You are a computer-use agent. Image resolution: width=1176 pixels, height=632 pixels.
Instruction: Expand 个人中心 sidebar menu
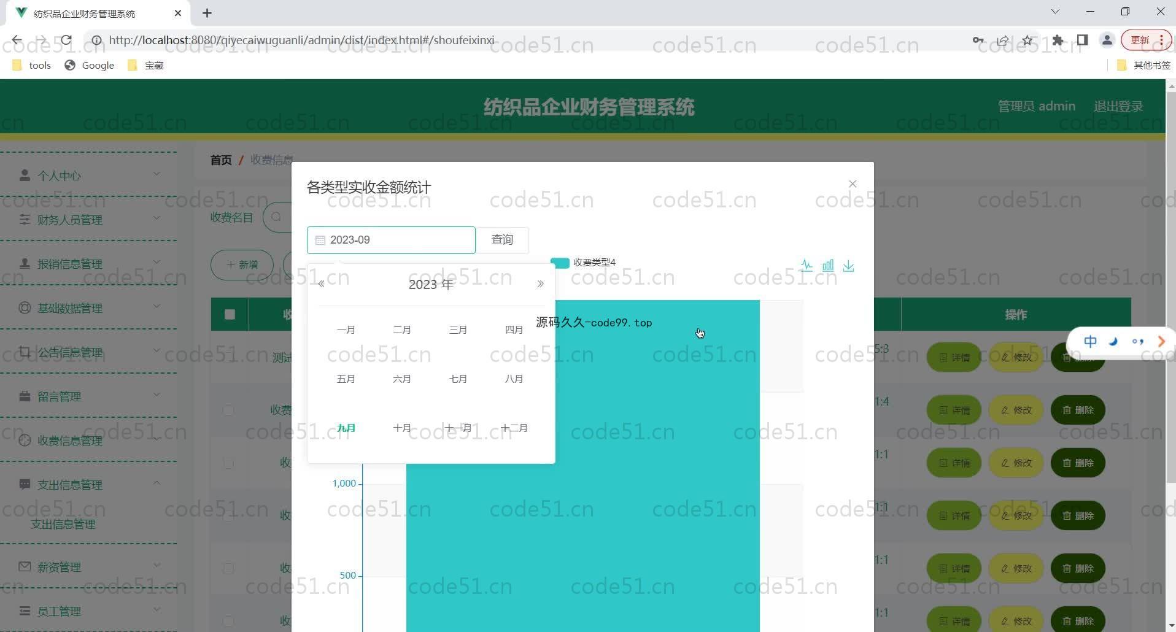pyautogui.click(x=89, y=175)
